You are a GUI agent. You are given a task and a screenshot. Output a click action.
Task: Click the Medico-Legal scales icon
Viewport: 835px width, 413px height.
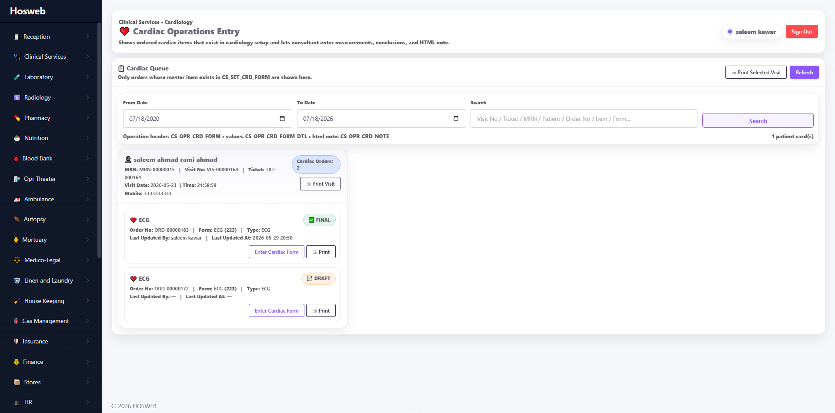point(17,260)
